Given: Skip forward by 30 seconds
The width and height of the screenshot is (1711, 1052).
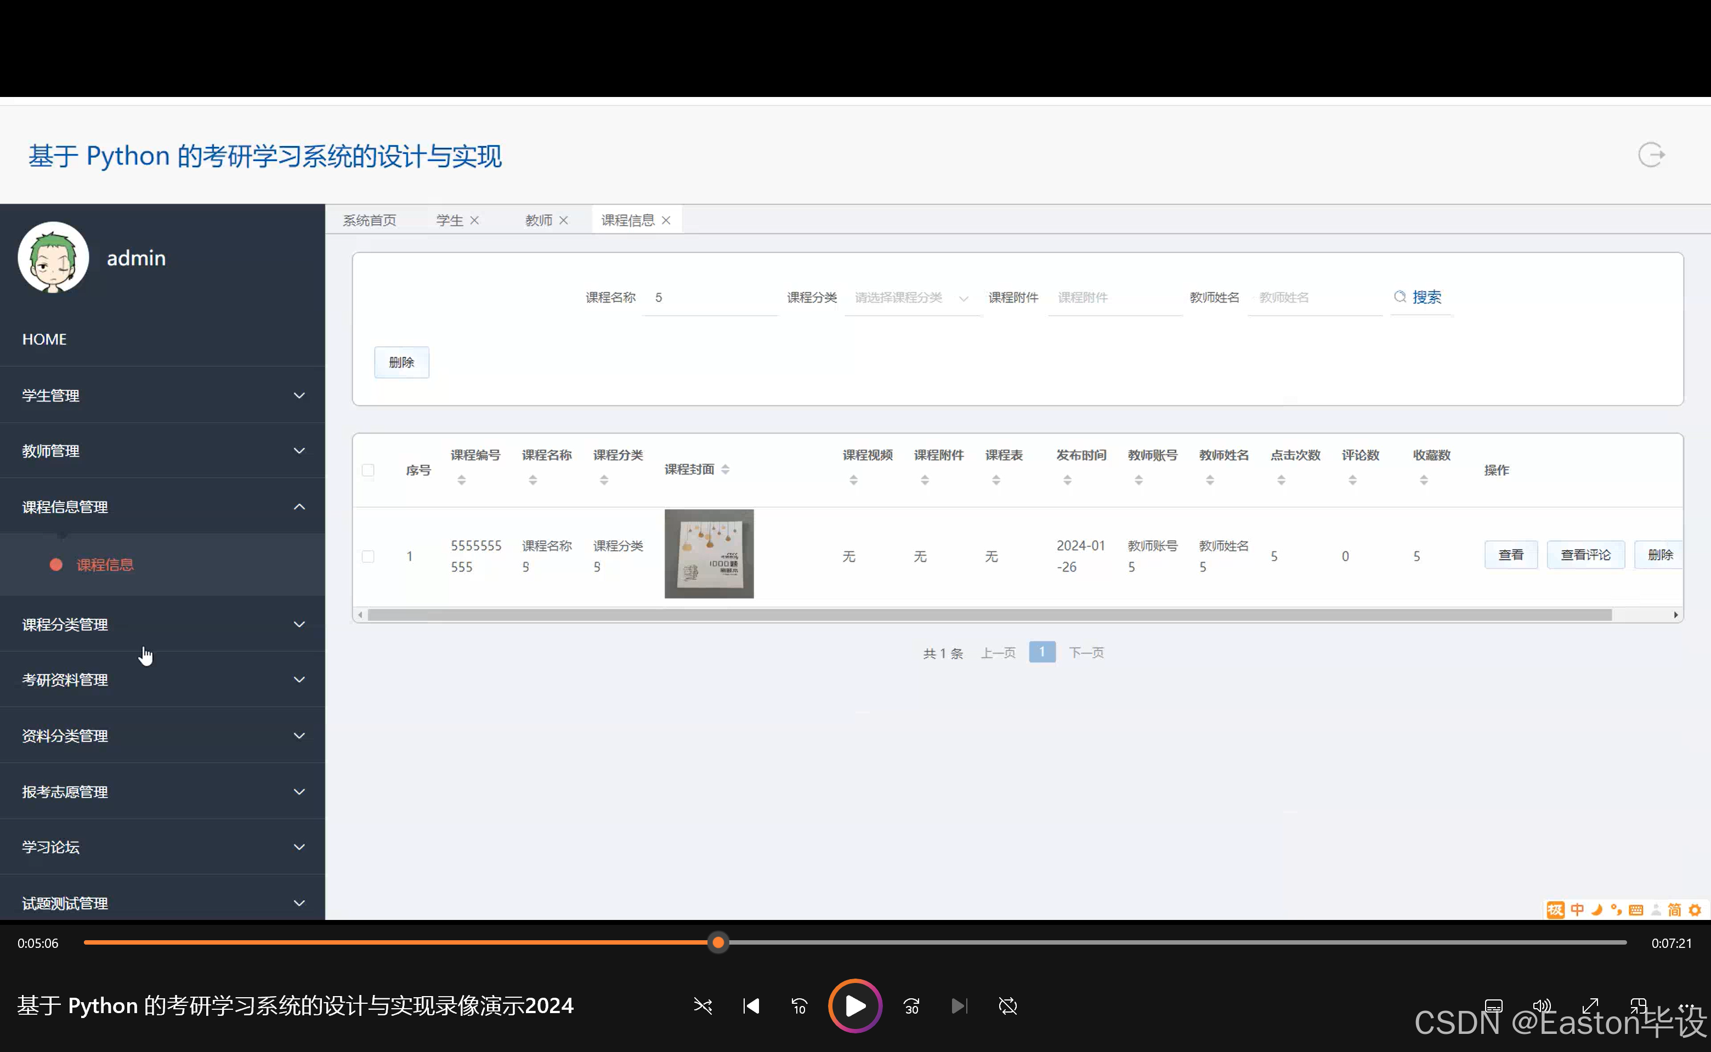Looking at the screenshot, I should [911, 1006].
